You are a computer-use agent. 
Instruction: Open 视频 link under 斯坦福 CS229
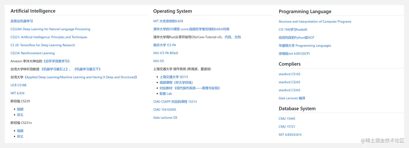pos(20,109)
